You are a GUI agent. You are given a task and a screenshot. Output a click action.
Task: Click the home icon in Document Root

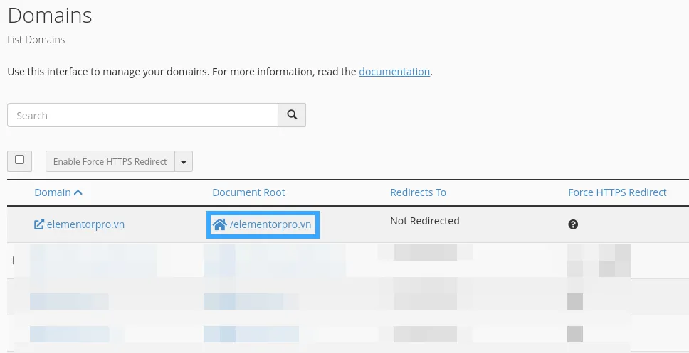(x=219, y=224)
